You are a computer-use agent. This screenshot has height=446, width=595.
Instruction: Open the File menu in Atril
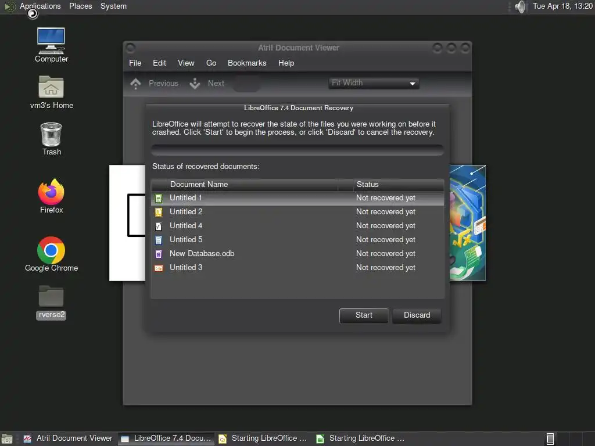(x=135, y=63)
